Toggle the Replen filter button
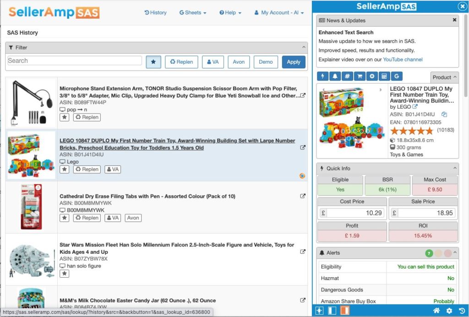Image resolution: width=469 pixels, height=317 pixels. (x=181, y=62)
